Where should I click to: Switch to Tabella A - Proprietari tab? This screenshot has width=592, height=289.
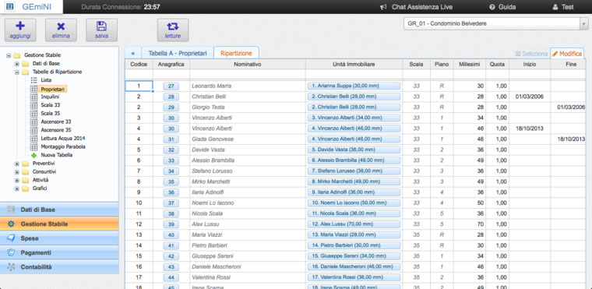(x=178, y=53)
